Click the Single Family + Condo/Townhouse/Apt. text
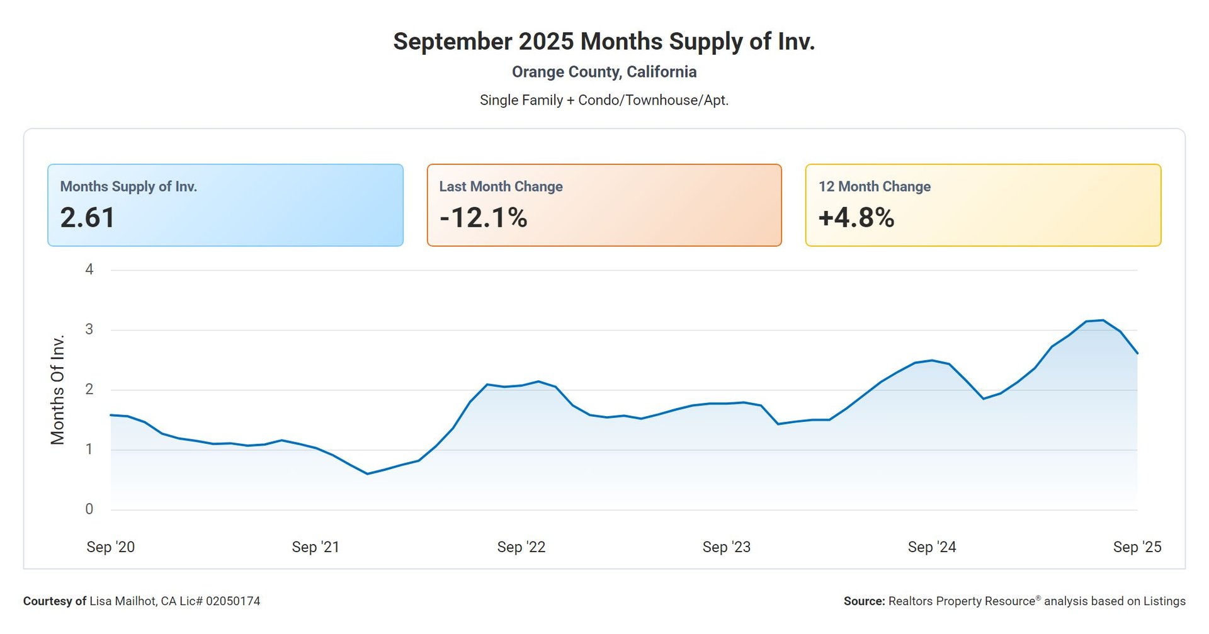 [604, 100]
